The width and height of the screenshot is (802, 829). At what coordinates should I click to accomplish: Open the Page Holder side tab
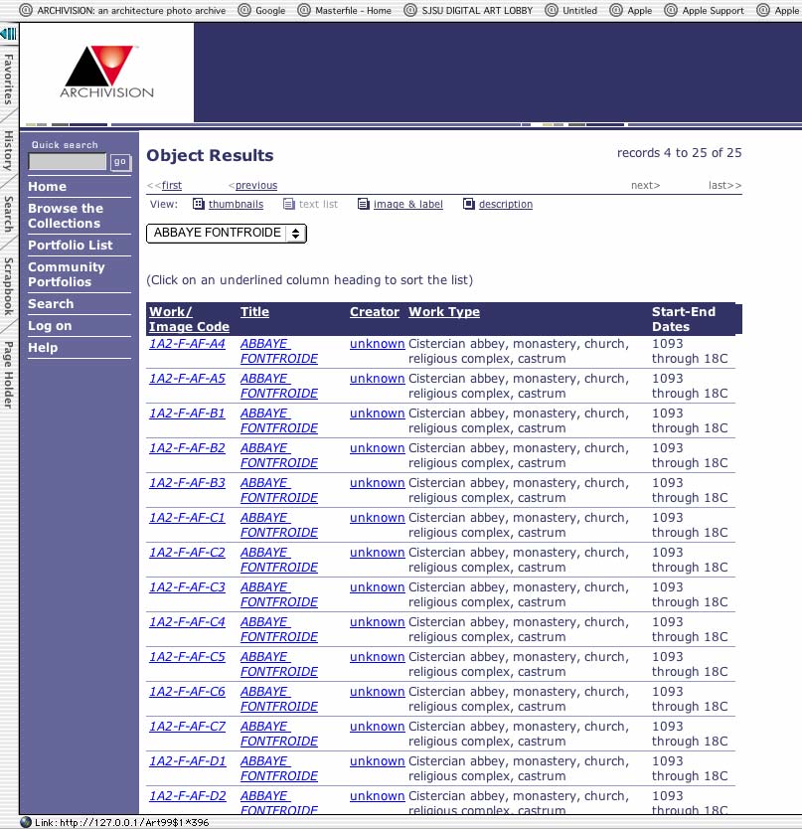click(x=9, y=375)
